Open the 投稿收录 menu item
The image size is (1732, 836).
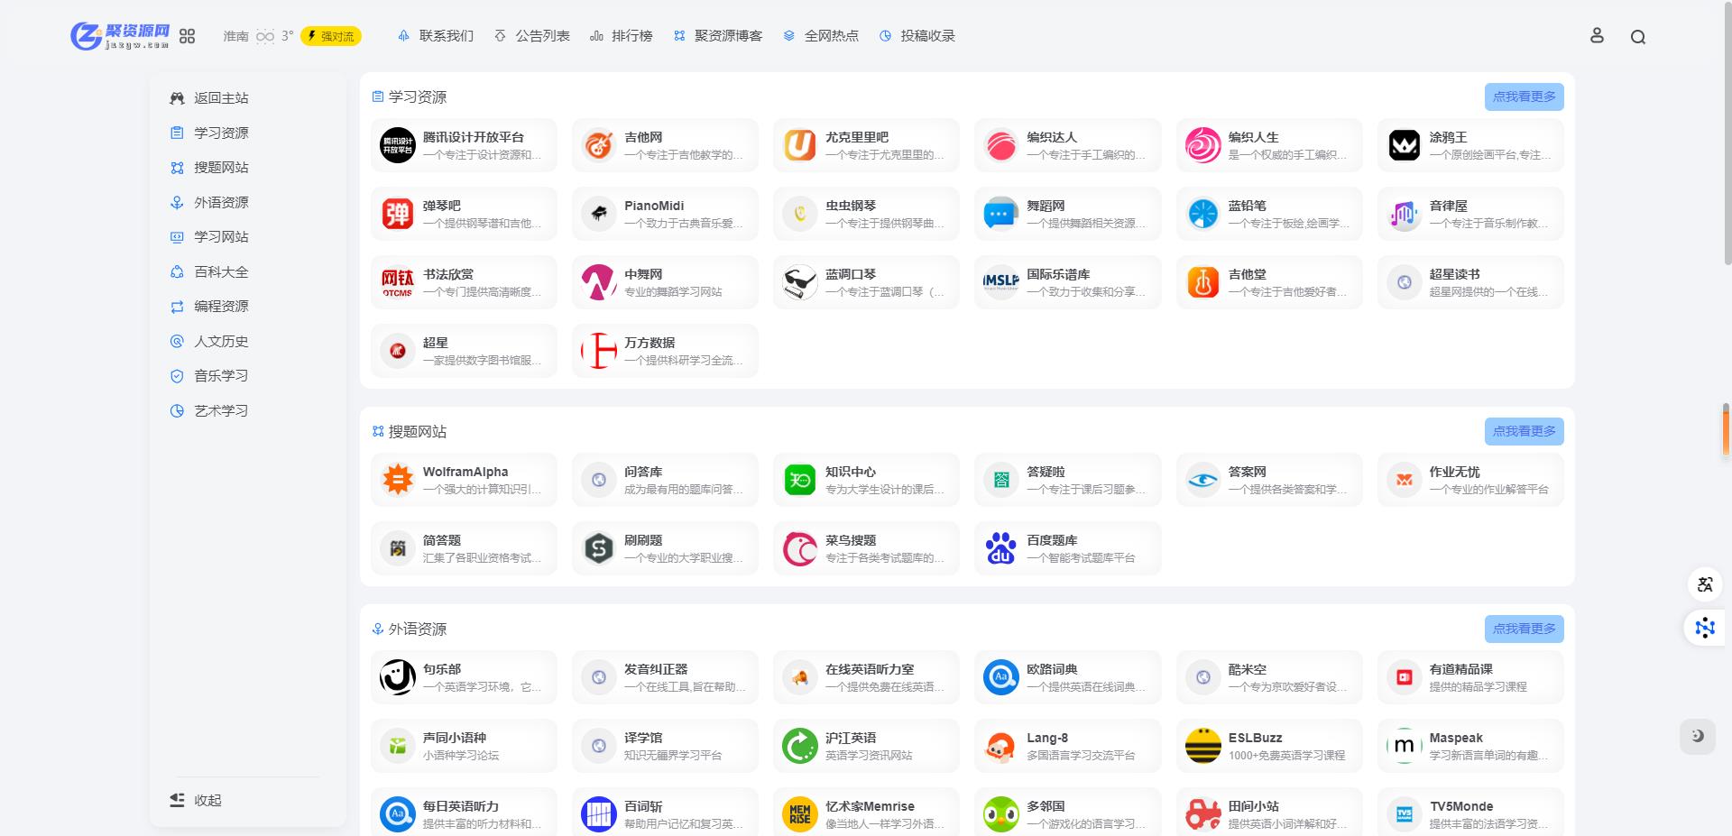point(917,36)
